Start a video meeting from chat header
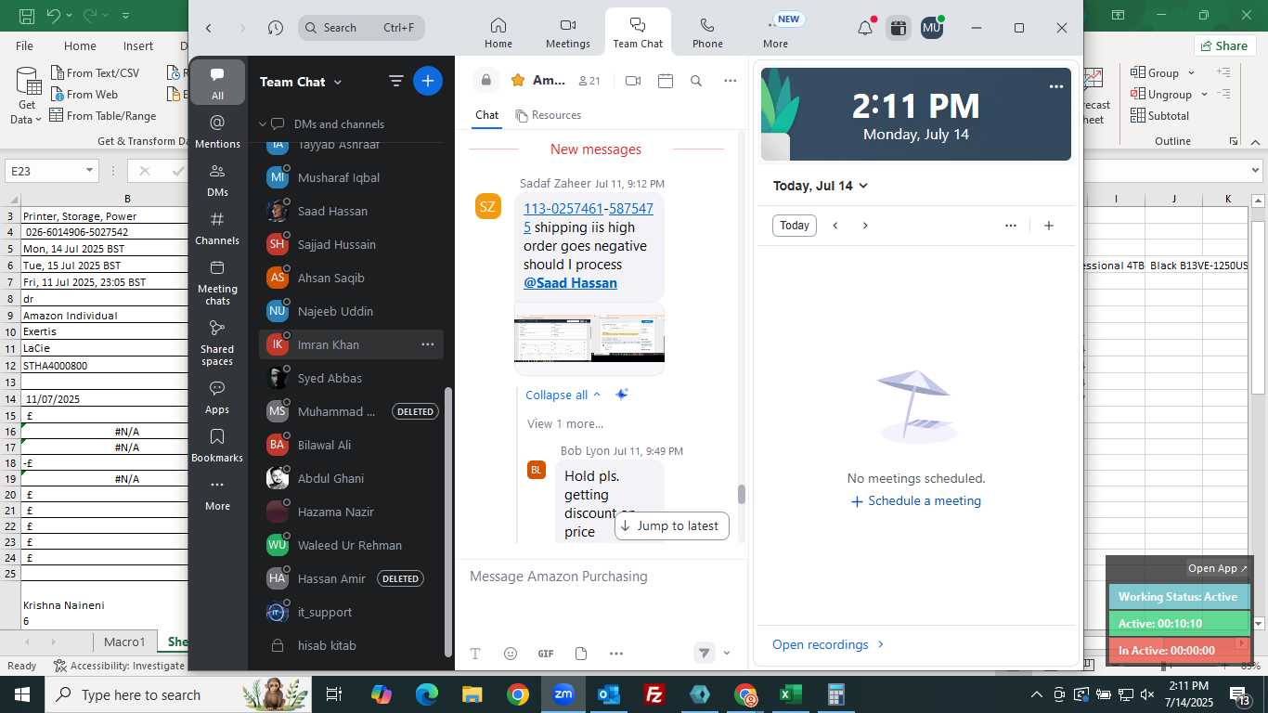Screen dimensions: 1268x713 [x=633, y=81]
